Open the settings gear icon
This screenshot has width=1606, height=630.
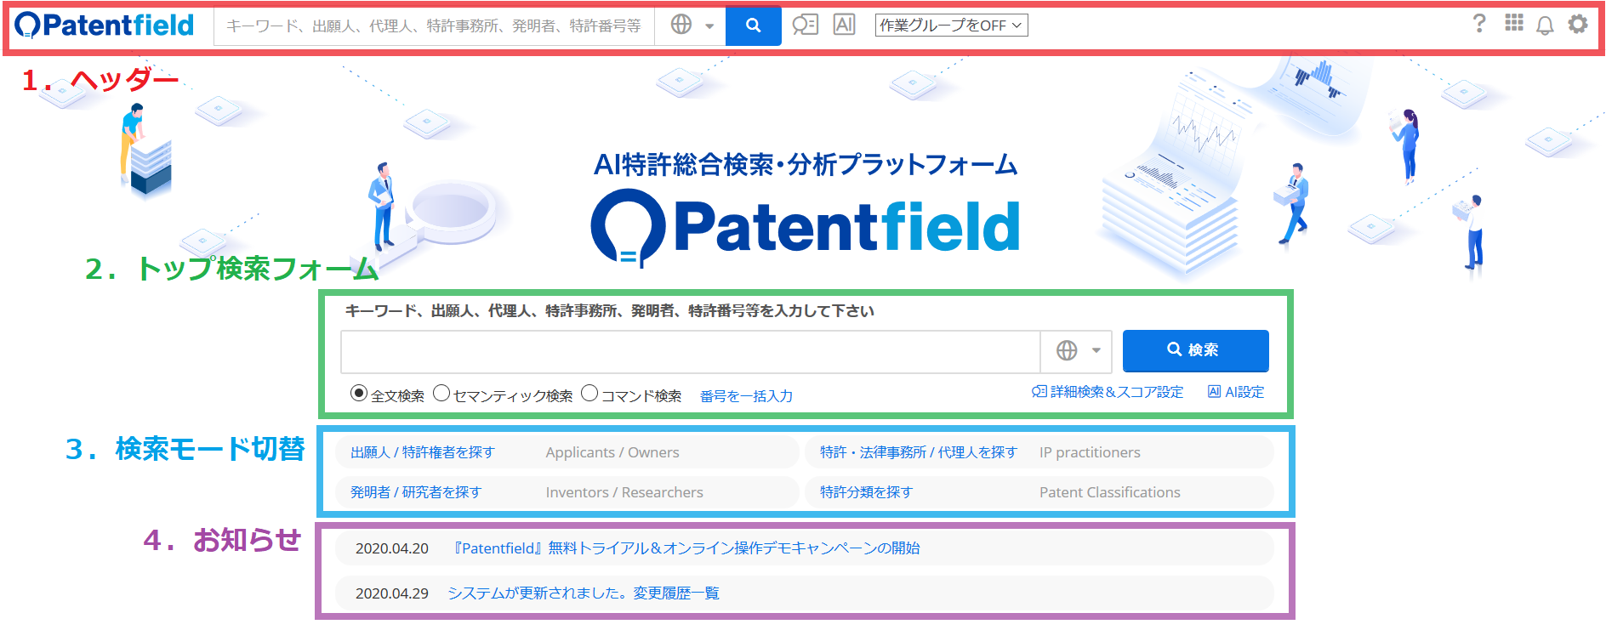click(1578, 24)
